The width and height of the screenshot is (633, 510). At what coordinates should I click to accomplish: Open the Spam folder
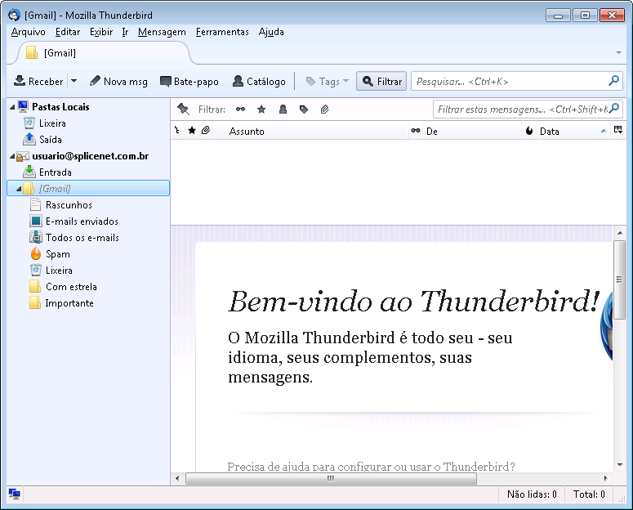(x=58, y=254)
